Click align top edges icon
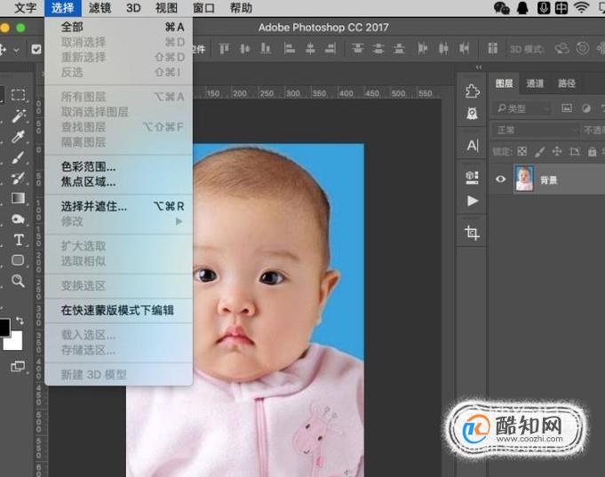The width and height of the screenshot is (605, 477). pos(224,49)
